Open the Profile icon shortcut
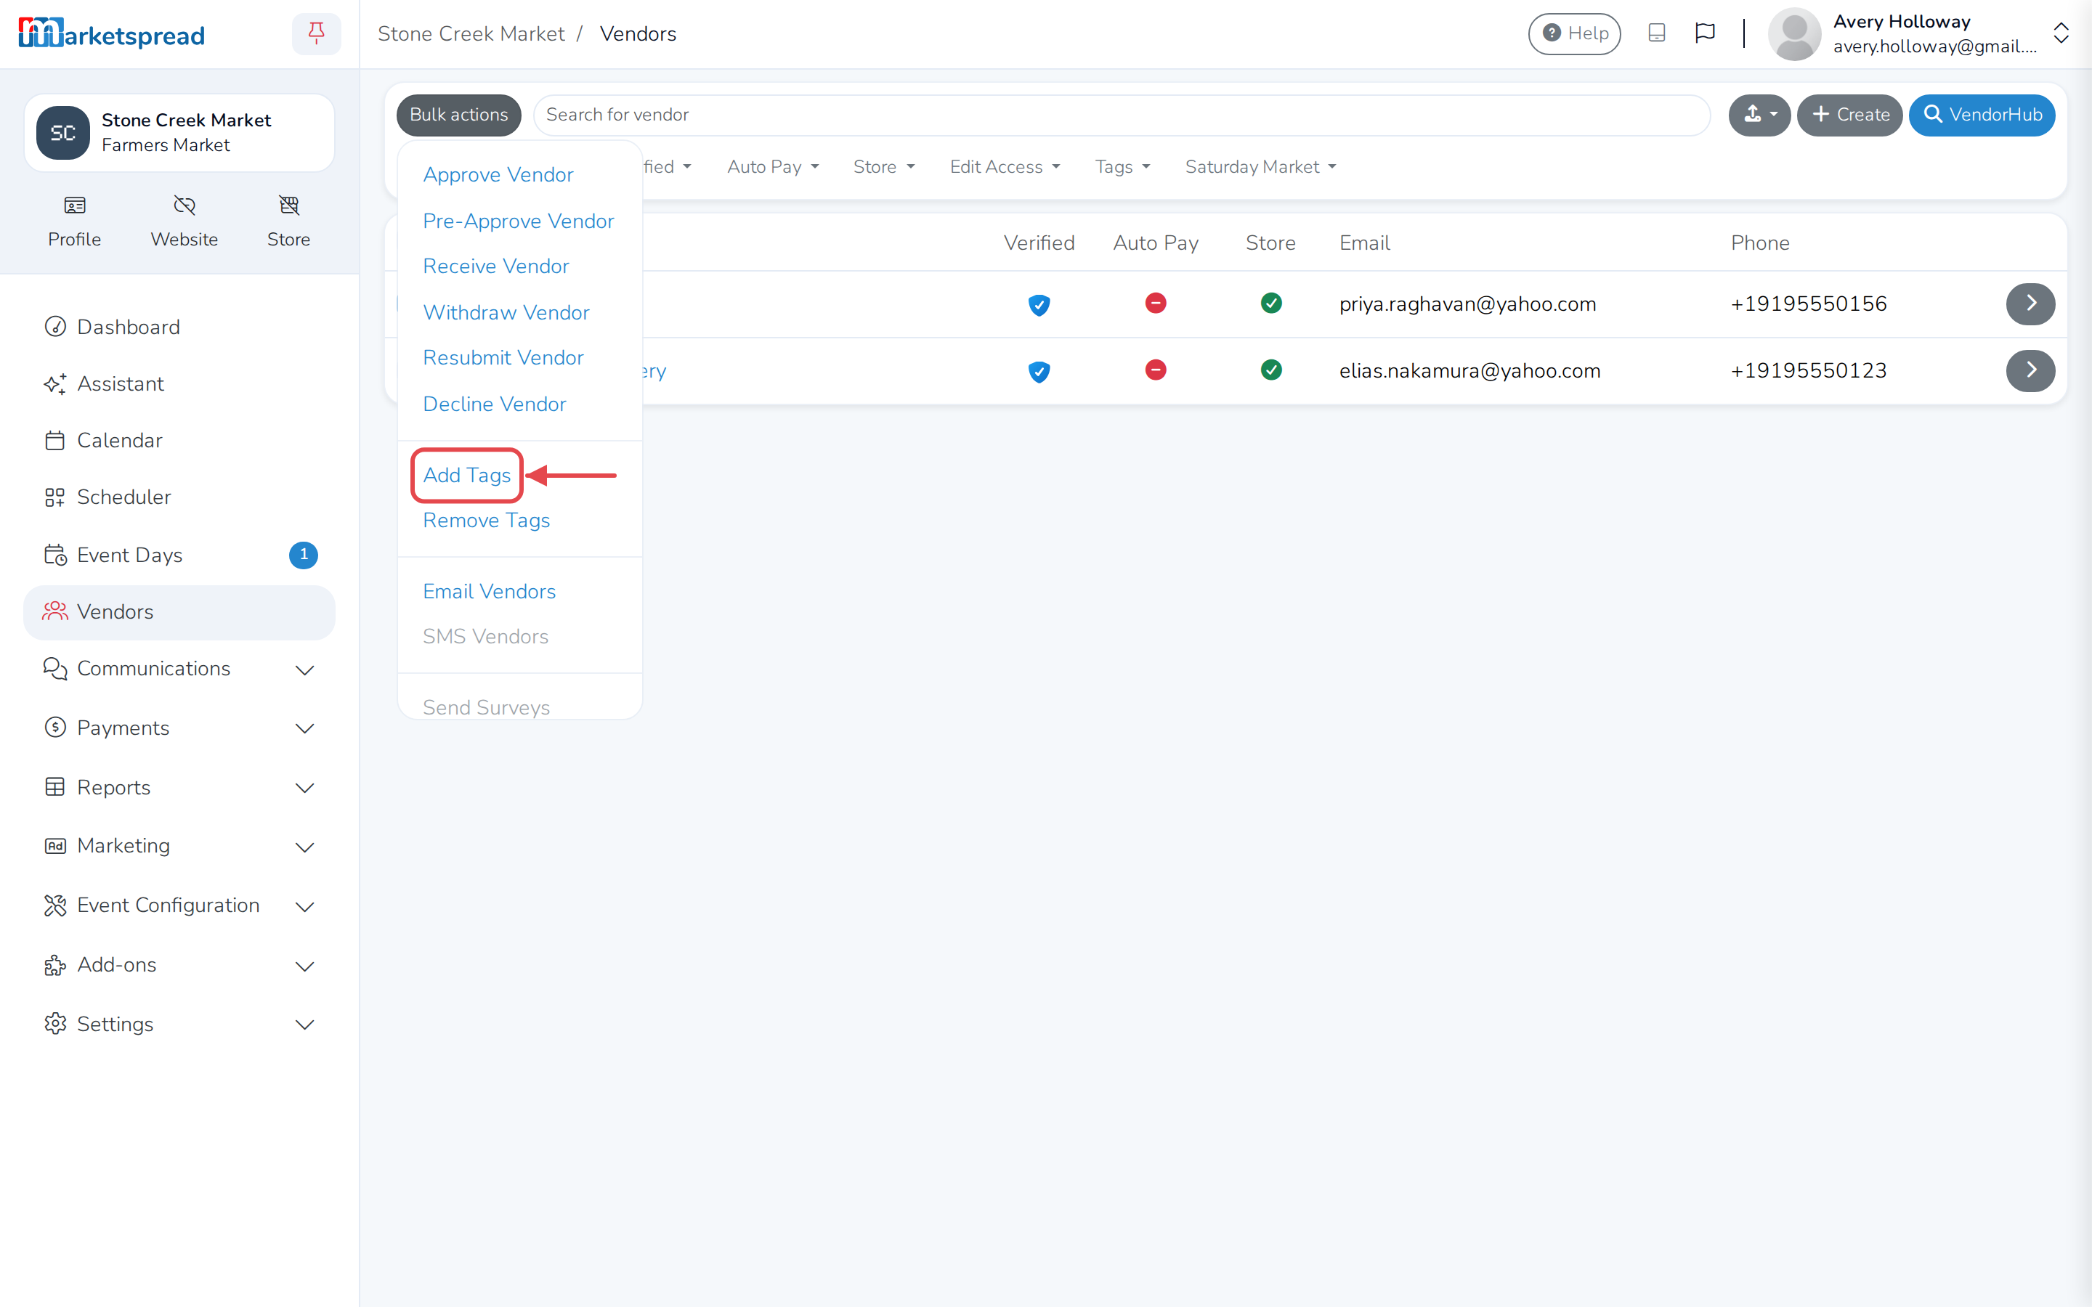Image resolution: width=2092 pixels, height=1307 pixels. (74, 222)
